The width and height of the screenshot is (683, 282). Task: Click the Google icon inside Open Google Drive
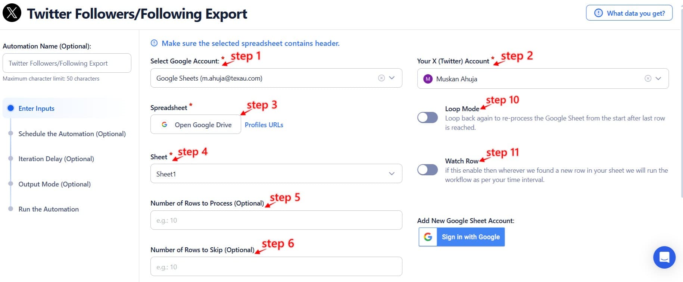click(x=165, y=124)
